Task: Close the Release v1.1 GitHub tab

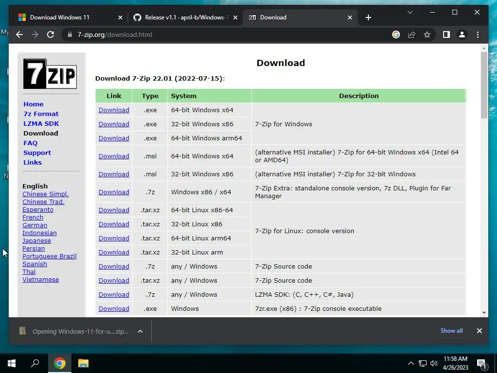Action: pos(235,17)
